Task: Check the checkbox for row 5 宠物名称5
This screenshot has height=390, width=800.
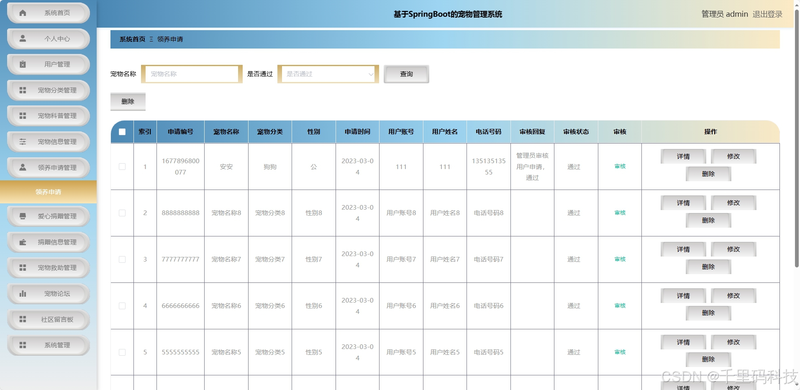Action: point(122,352)
